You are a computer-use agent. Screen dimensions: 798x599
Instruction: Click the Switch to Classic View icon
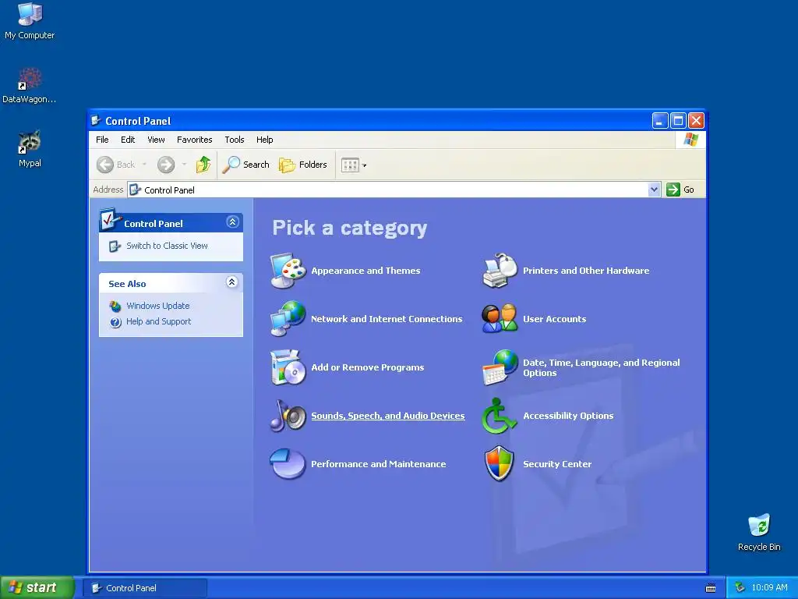[115, 246]
